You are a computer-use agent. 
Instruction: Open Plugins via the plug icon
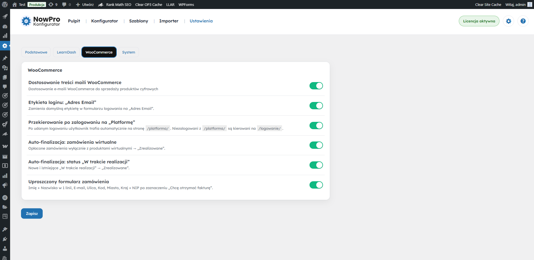(x=5, y=239)
